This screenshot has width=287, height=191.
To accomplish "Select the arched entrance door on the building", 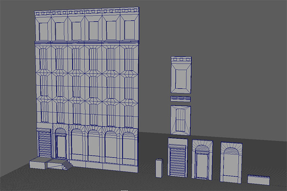I will pos(61,145).
